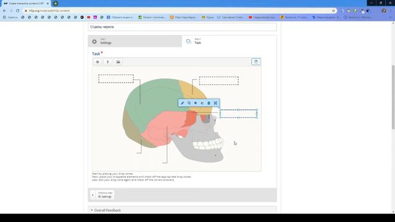The width and height of the screenshot is (395, 222).
Task: Go to Previous Step Settings button
Action: coord(102,195)
